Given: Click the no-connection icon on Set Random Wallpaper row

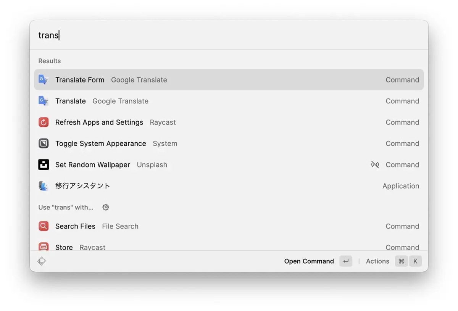Looking at the screenshot, I should pyautogui.click(x=375, y=165).
